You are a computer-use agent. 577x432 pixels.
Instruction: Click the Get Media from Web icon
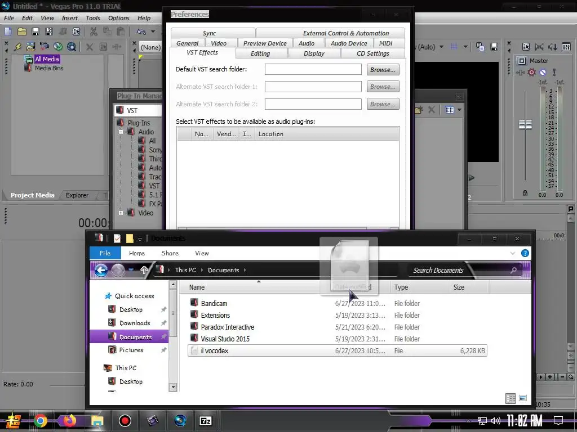coord(72,47)
